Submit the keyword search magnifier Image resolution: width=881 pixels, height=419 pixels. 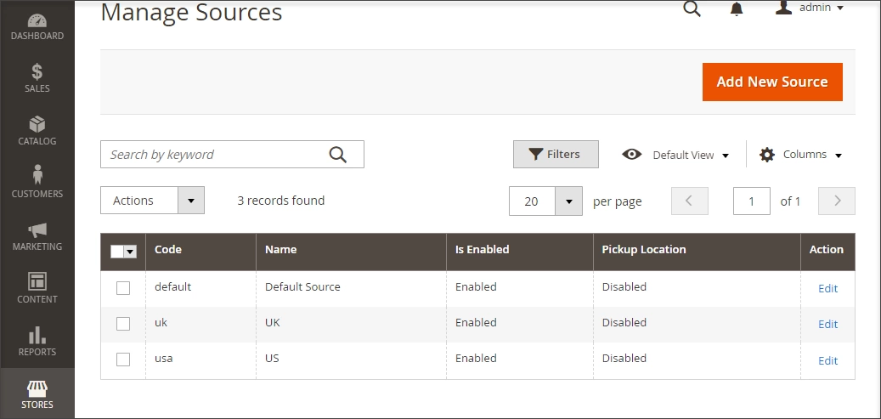(x=337, y=154)
